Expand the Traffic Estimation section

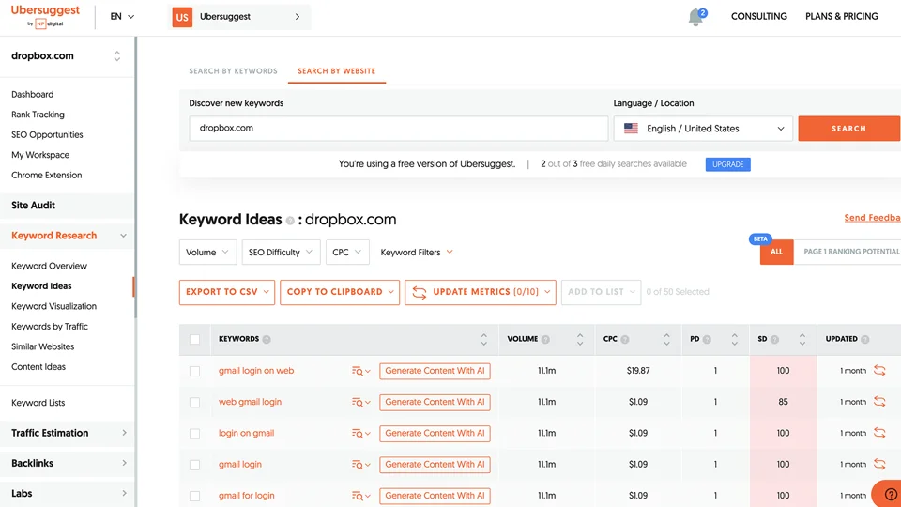[68, 433]
